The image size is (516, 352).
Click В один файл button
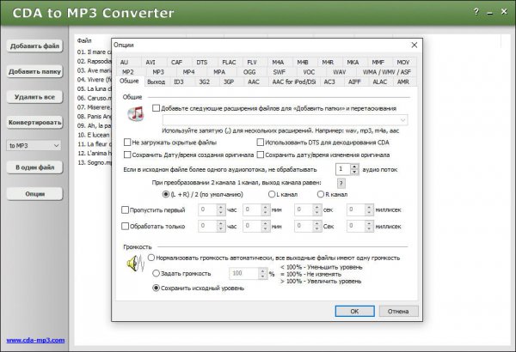coord(34,167)
